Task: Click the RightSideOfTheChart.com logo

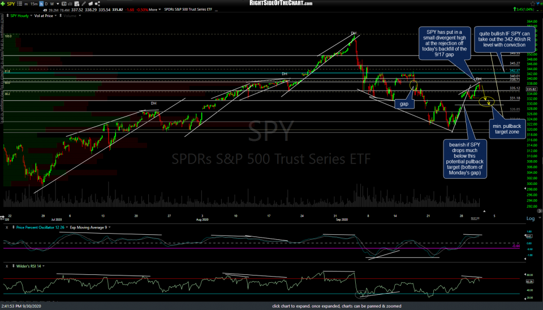Action: pos(281,3)
